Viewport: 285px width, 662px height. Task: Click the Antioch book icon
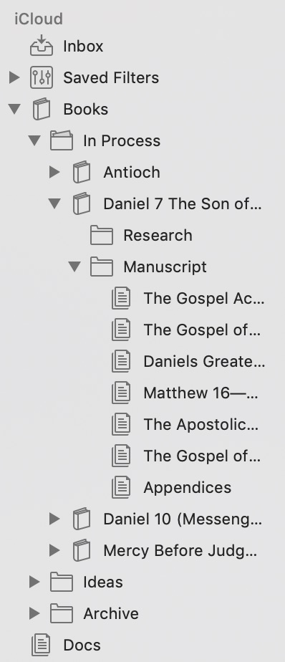[82, 172]
